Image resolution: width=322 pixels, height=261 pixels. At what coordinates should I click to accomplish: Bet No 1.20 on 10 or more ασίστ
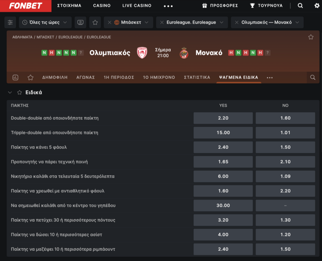(x=285, y=234)
